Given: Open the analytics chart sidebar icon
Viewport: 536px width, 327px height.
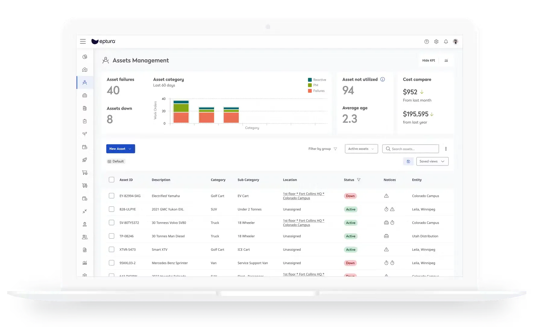Looking at the screenshot, I should click(x=85, y=263).
